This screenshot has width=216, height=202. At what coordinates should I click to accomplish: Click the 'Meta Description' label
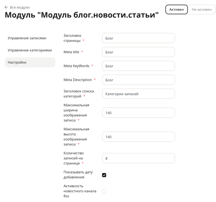click(x=78, y=80)
